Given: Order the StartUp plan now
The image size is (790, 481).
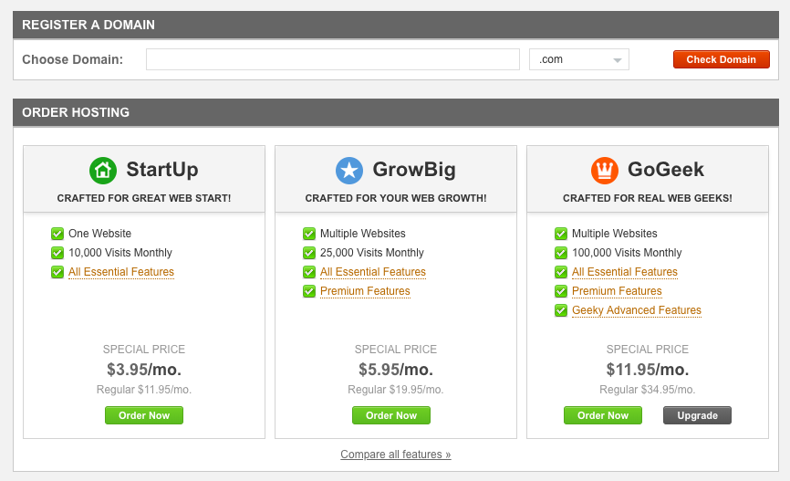Looking at the screenshot, I should click(x=144, y=415).
